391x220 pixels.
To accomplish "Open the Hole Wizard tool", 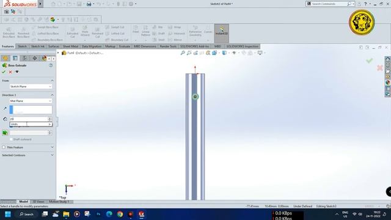I will tap(85, 31).
